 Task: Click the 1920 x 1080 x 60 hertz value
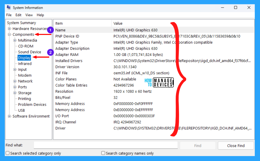point(132,92)
